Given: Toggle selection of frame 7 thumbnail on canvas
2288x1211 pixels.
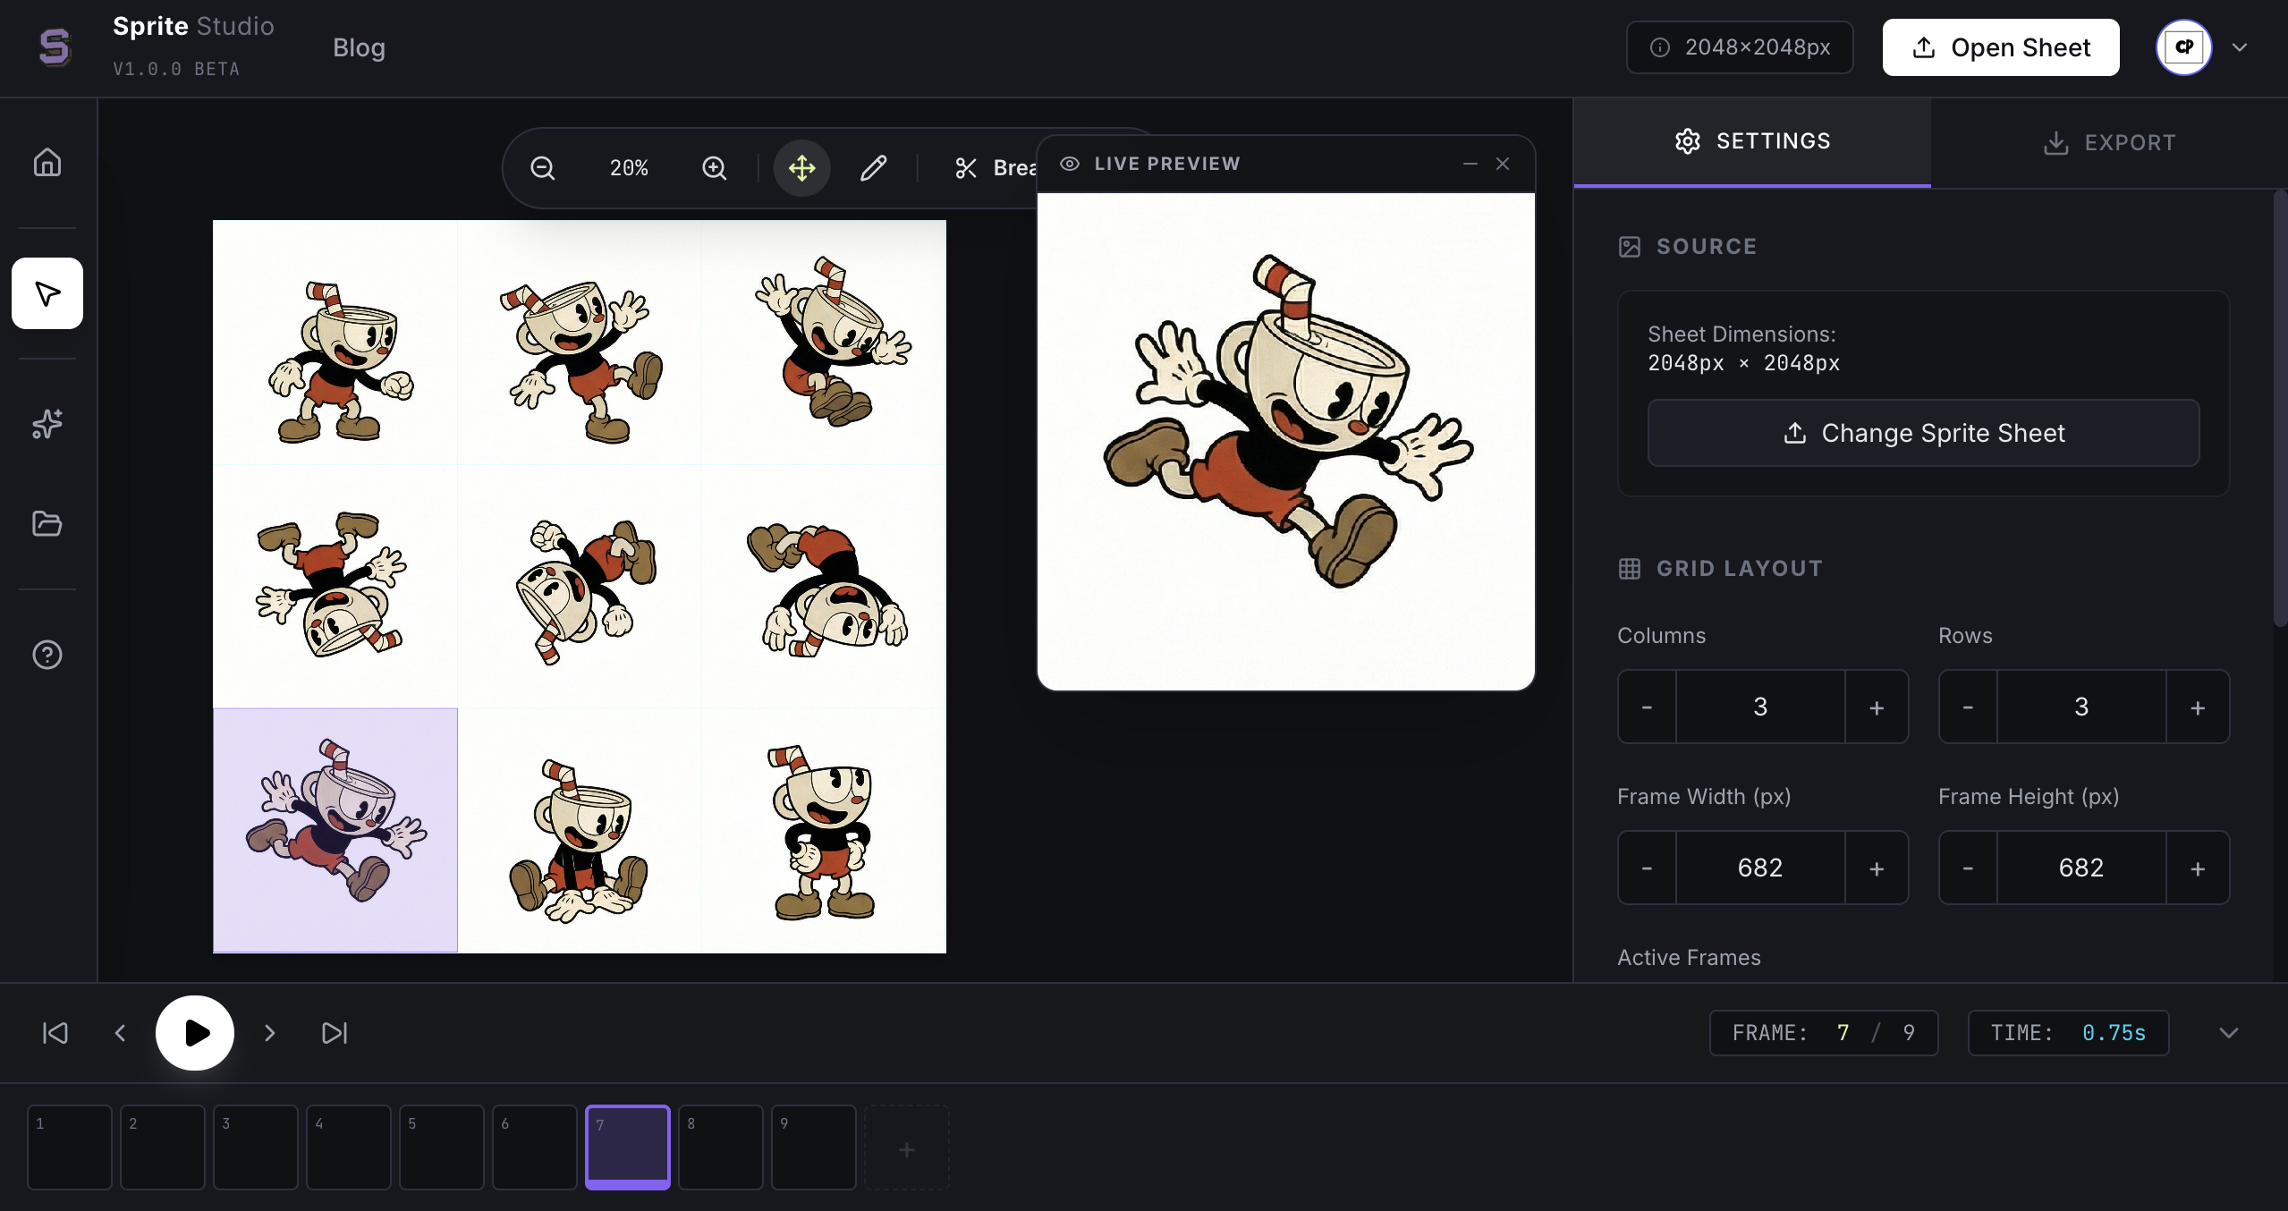Looking at the screenshot, I should coord(335,830).
